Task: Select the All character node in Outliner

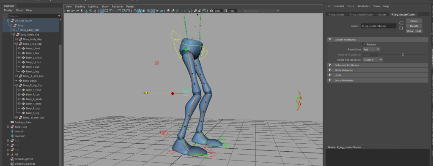Action: 16,155
